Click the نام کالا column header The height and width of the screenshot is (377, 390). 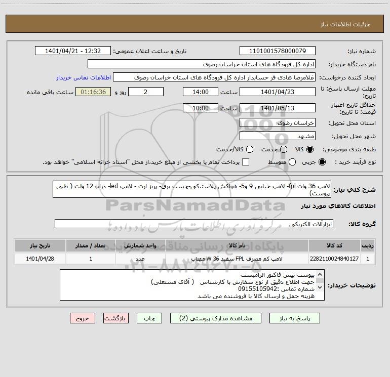[237, 245]
